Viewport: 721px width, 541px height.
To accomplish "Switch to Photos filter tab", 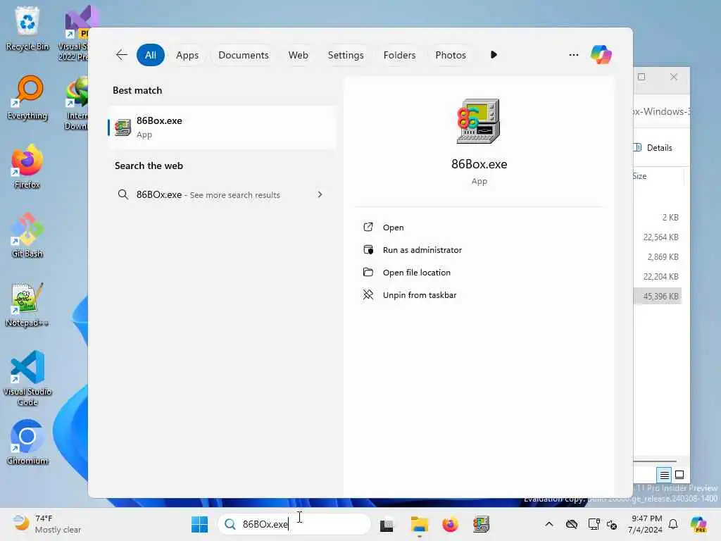I will coord(450,55).
